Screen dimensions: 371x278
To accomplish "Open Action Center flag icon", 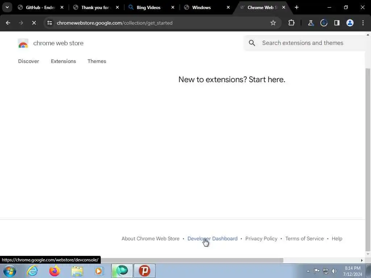I will [x=317, y=271].
